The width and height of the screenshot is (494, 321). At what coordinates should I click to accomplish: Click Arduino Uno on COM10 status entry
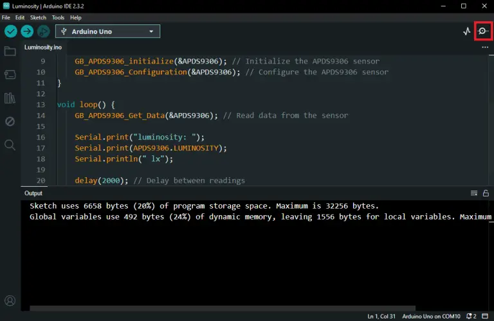431,317
